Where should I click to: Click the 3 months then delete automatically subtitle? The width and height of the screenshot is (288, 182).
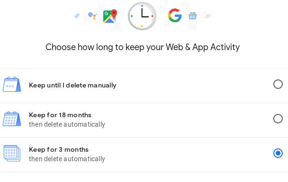pos(67,159)
